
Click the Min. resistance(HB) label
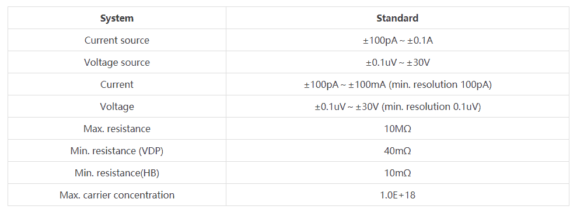tap(117, 173)
